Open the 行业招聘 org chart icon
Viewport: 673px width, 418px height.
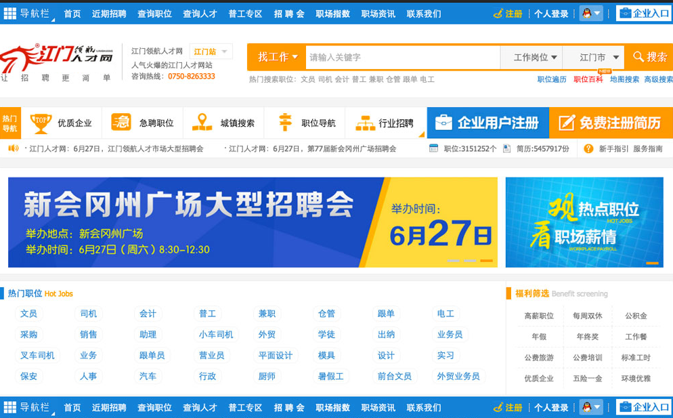pyautogui.click(x=365, y=123)
